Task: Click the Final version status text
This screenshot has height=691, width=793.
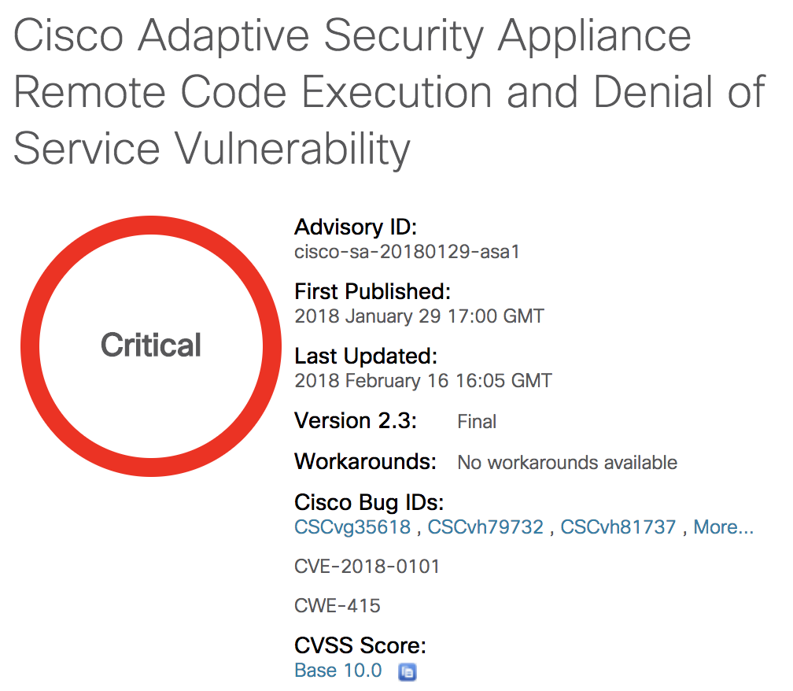Action: pyautogui.click(x=477, y=421)
